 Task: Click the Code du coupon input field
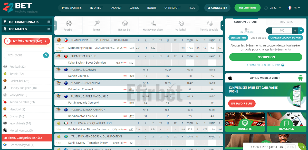click(258, 38)
